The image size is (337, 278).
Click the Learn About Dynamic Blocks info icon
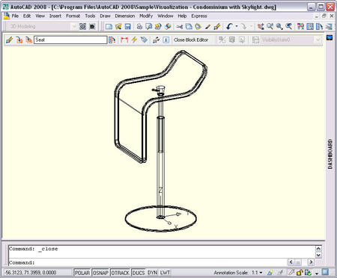pyautogui.click(x=166, y=40)
